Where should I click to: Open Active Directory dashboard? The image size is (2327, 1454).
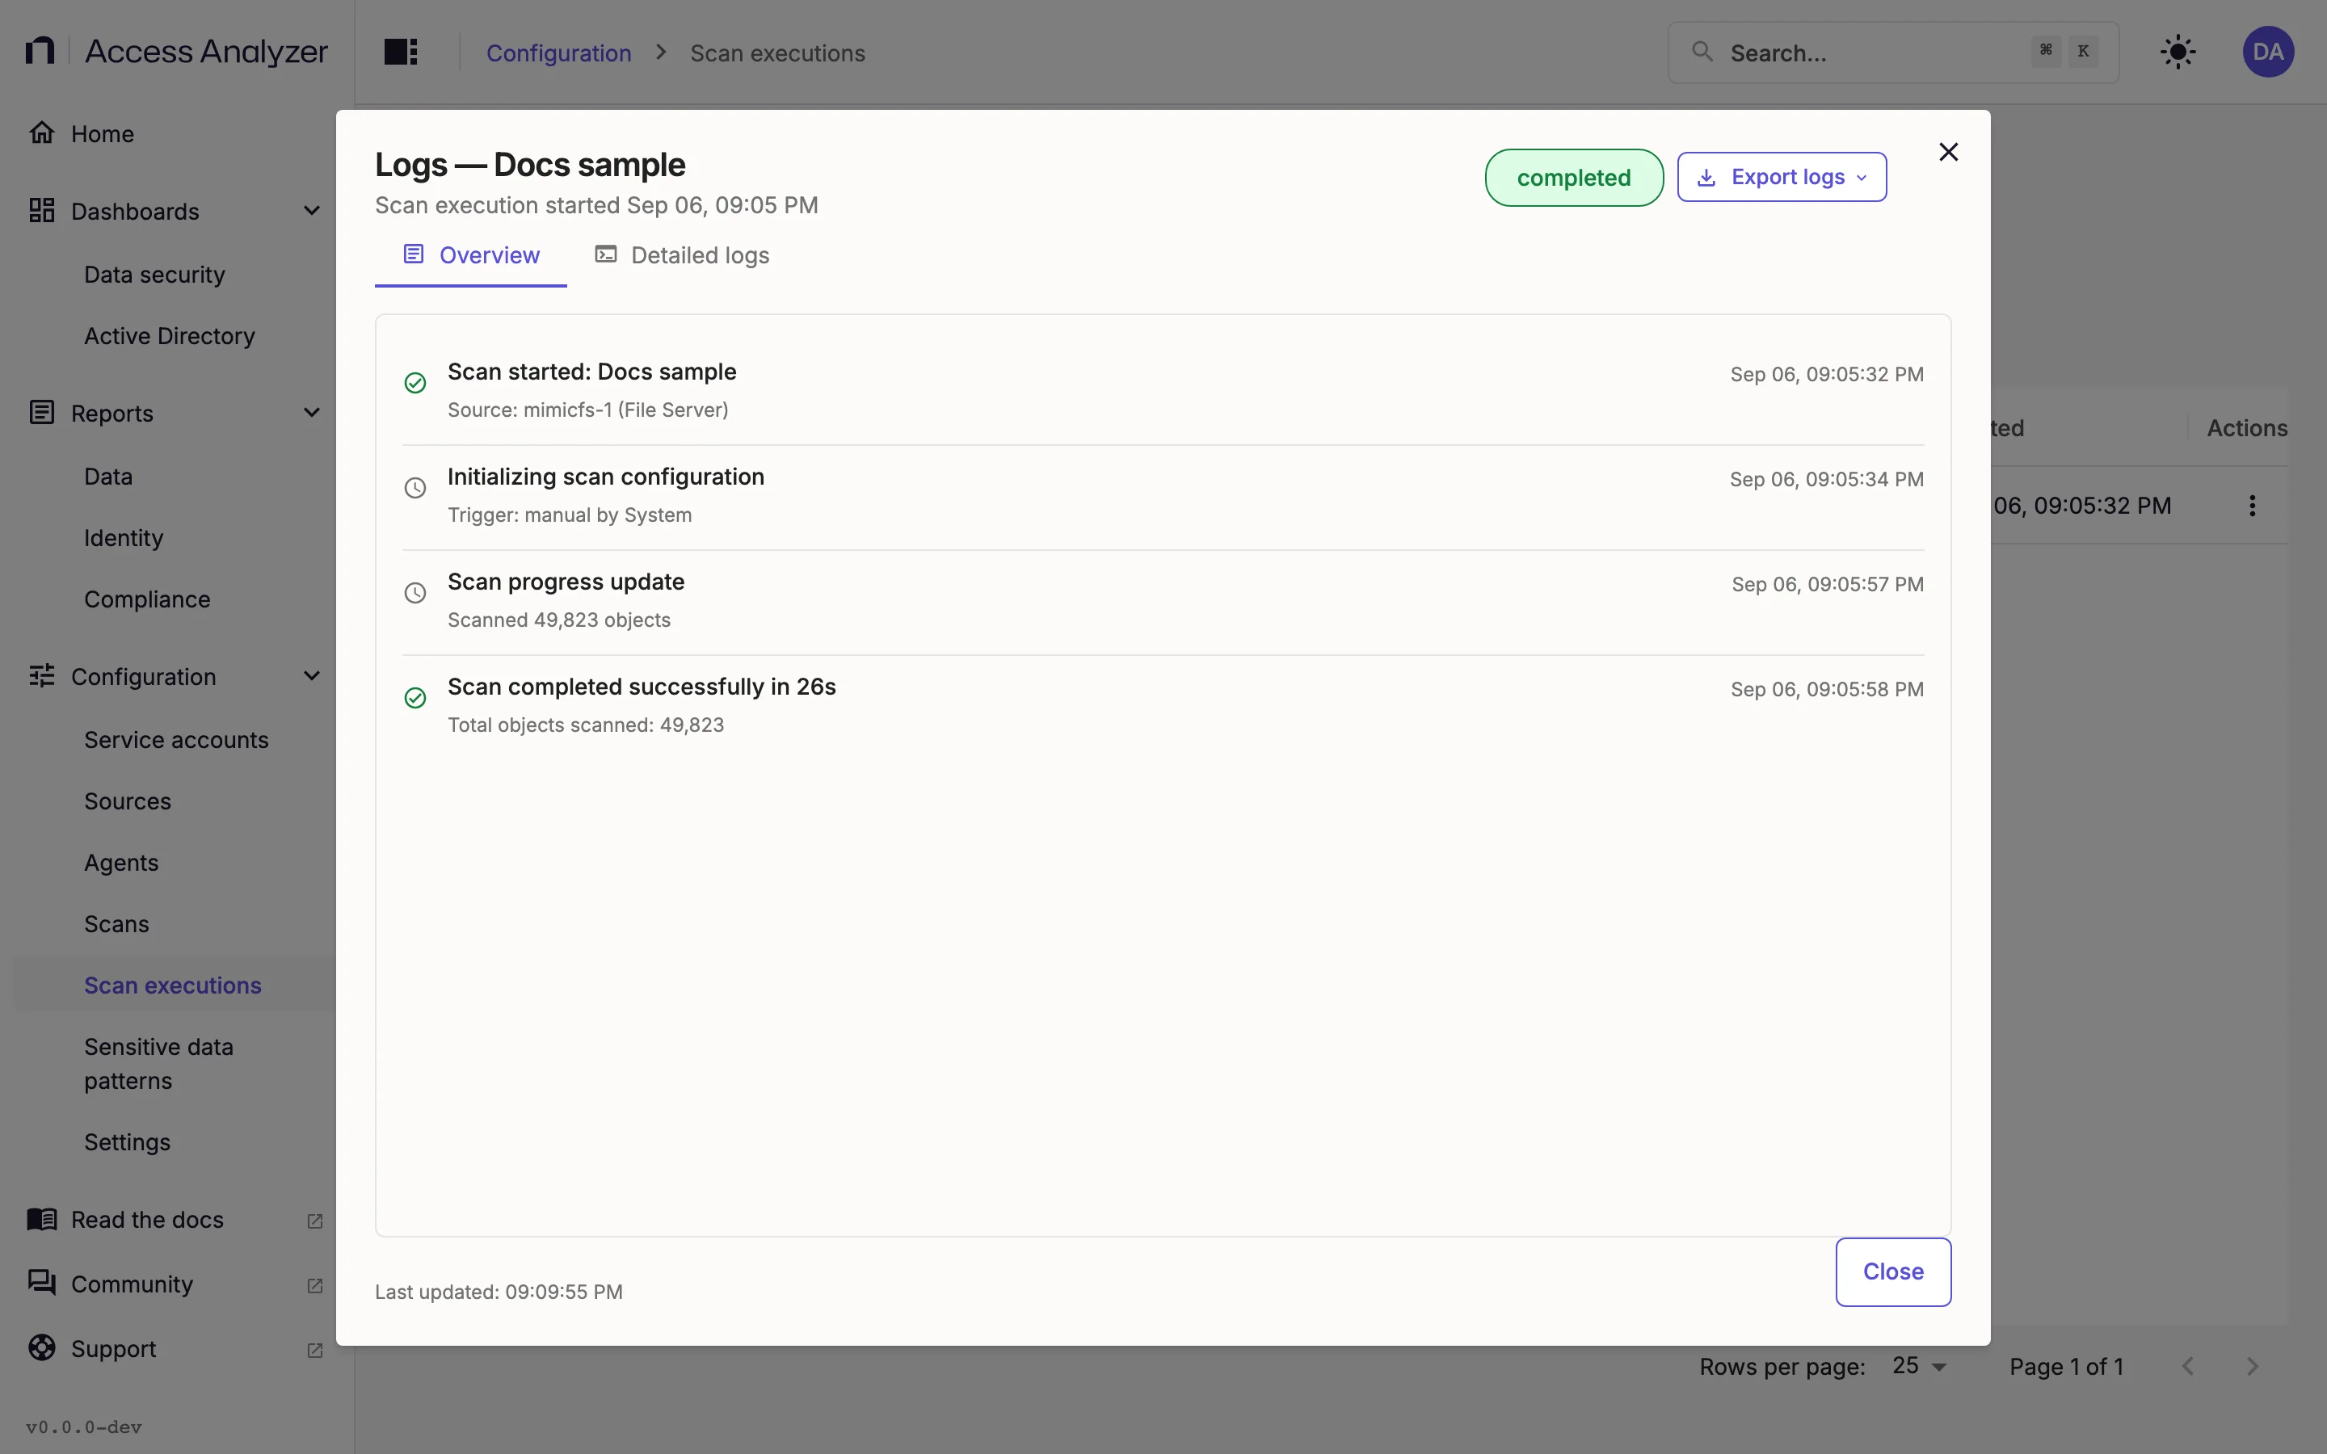pyautogui.click(x=169, y=335)
